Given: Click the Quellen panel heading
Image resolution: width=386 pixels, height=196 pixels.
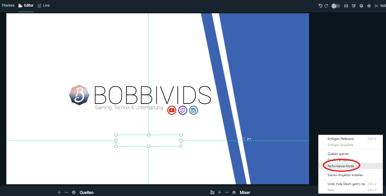Looking at the screenshot, I should point(87,193).
